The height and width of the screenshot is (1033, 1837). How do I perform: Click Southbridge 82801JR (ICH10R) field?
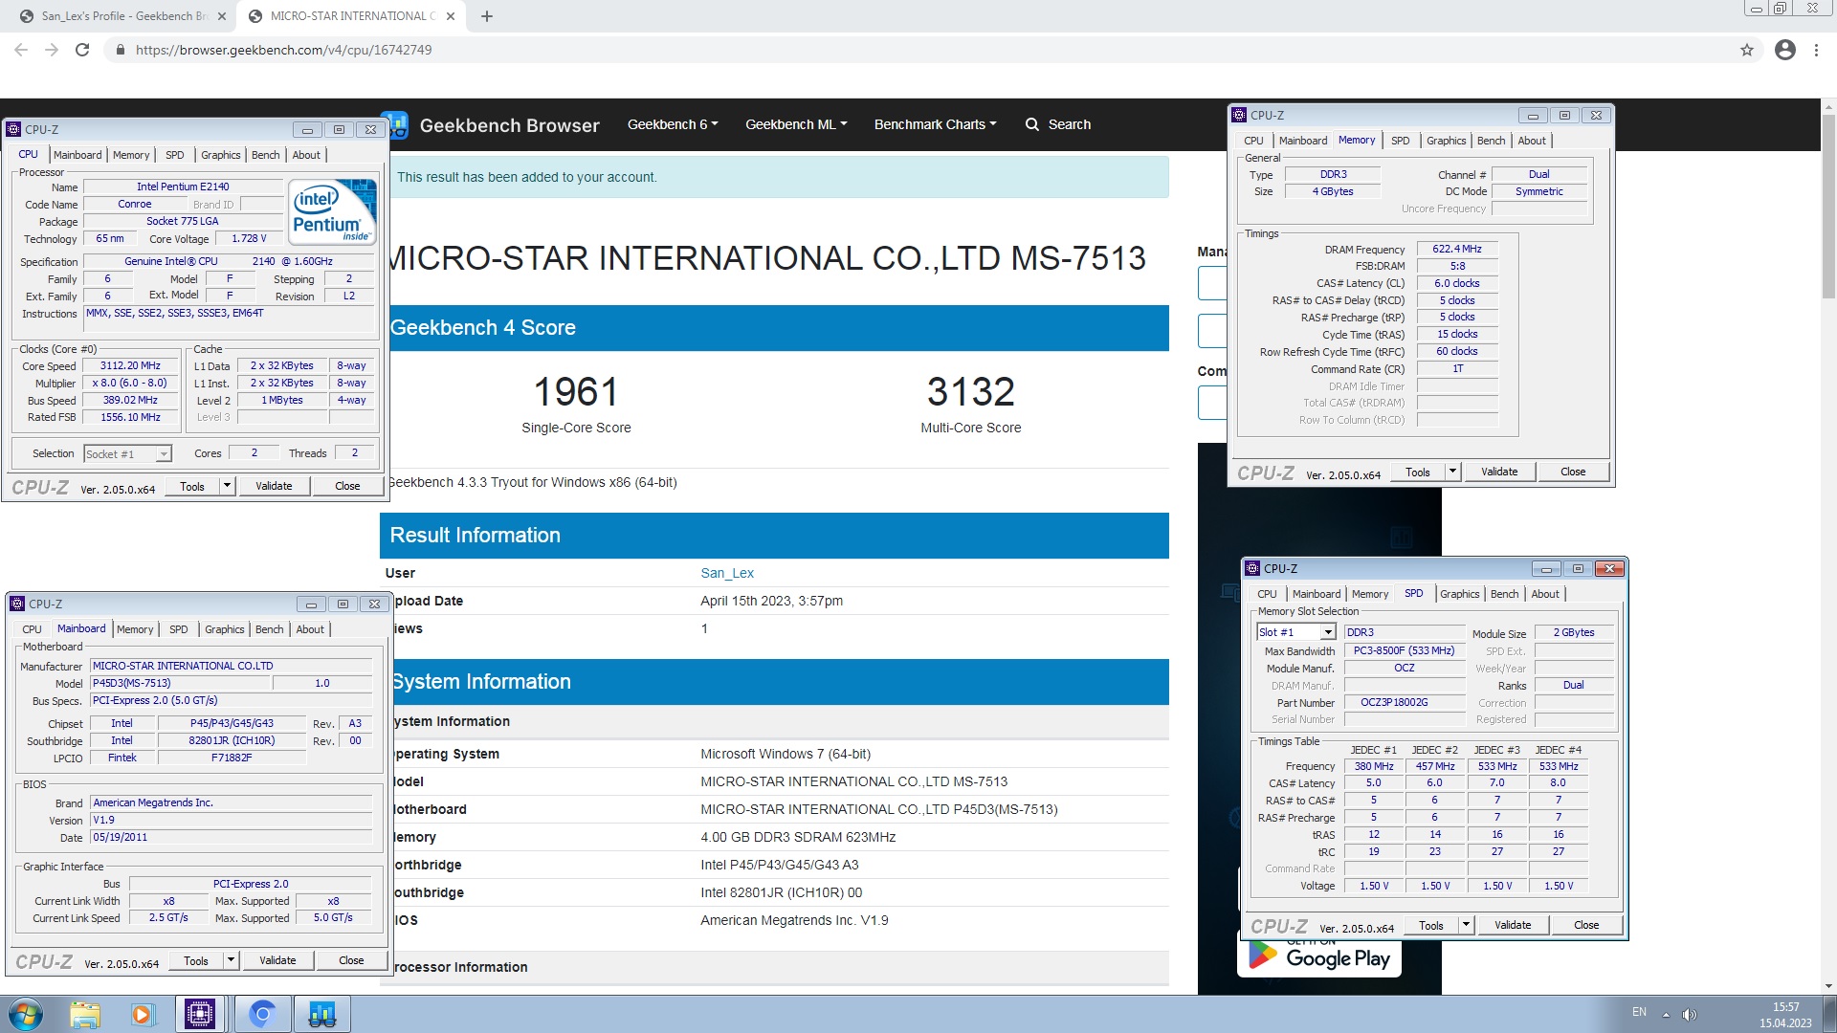tap(232, 740)
